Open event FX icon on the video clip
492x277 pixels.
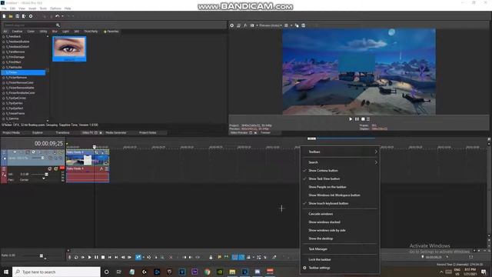tap(101, 152)
